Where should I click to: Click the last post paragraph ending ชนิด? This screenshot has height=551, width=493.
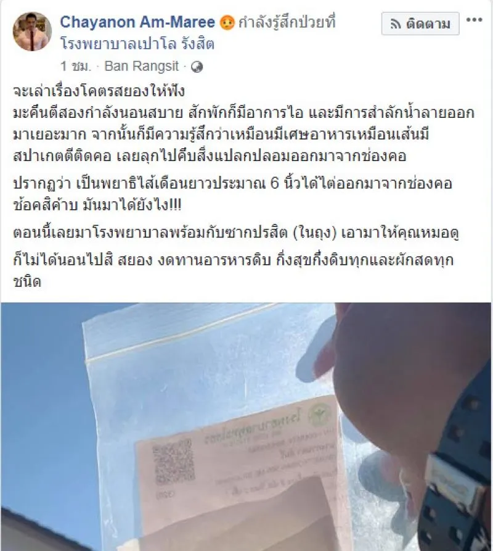[234, 271]
